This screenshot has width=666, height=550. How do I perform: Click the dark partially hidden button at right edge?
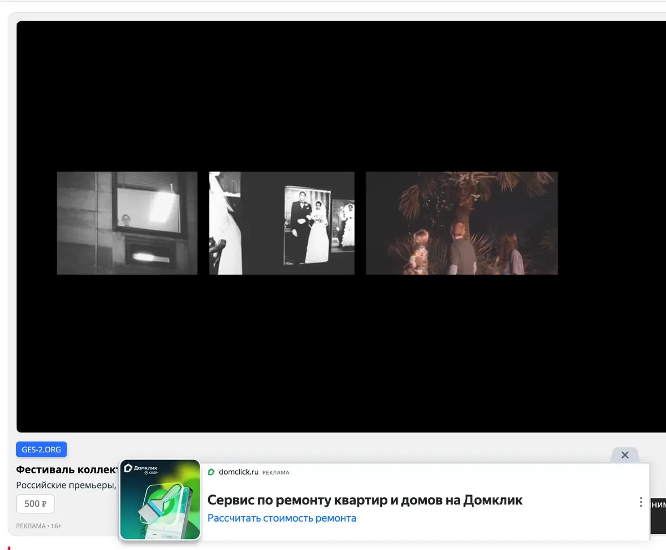[658, 504]
